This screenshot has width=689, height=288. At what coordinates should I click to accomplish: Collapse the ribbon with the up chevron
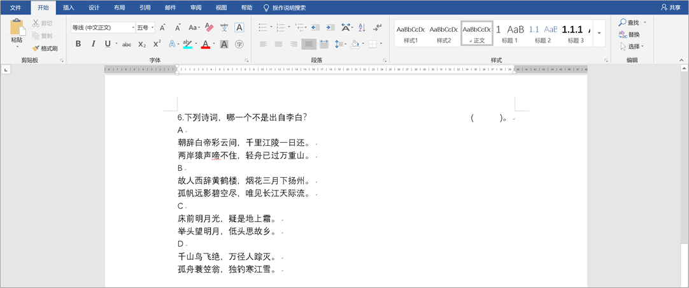pyautogui.click(x=682, y=61)
